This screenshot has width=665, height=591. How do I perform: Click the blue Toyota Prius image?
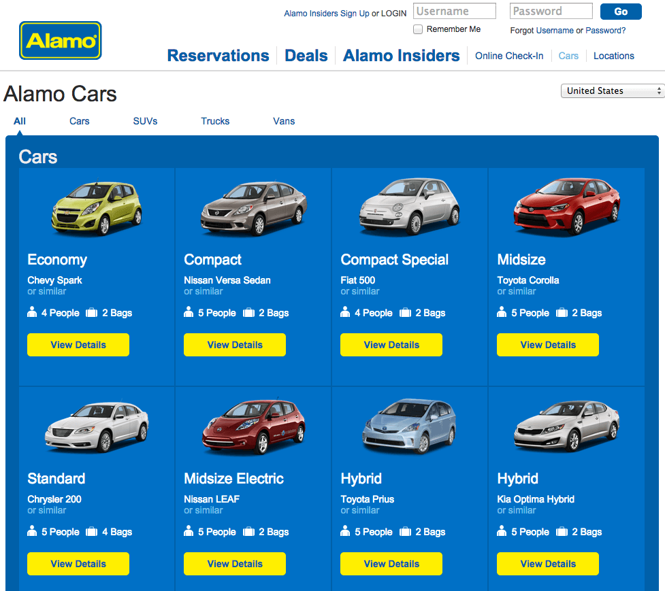click(409, 426)
